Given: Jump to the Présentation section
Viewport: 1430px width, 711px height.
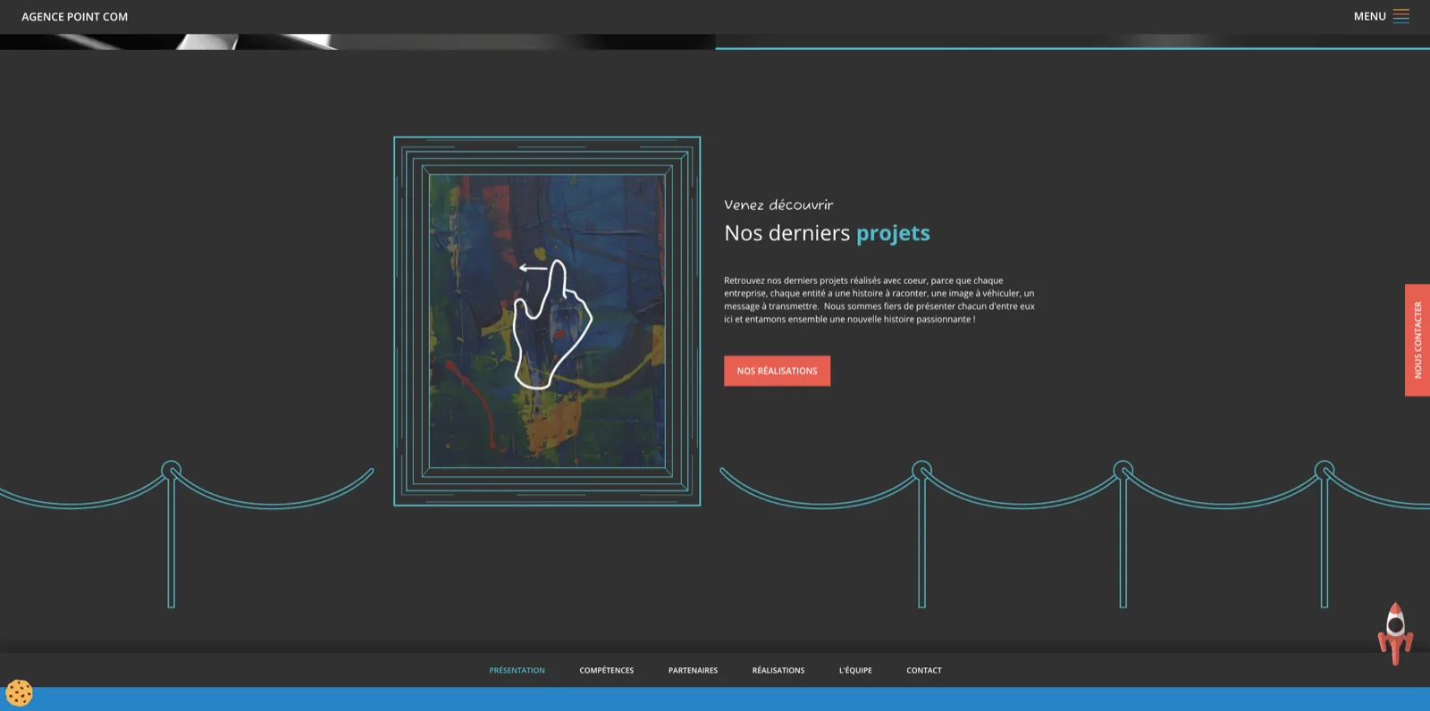Looking at the screenshot, I should tap(517, 670).
